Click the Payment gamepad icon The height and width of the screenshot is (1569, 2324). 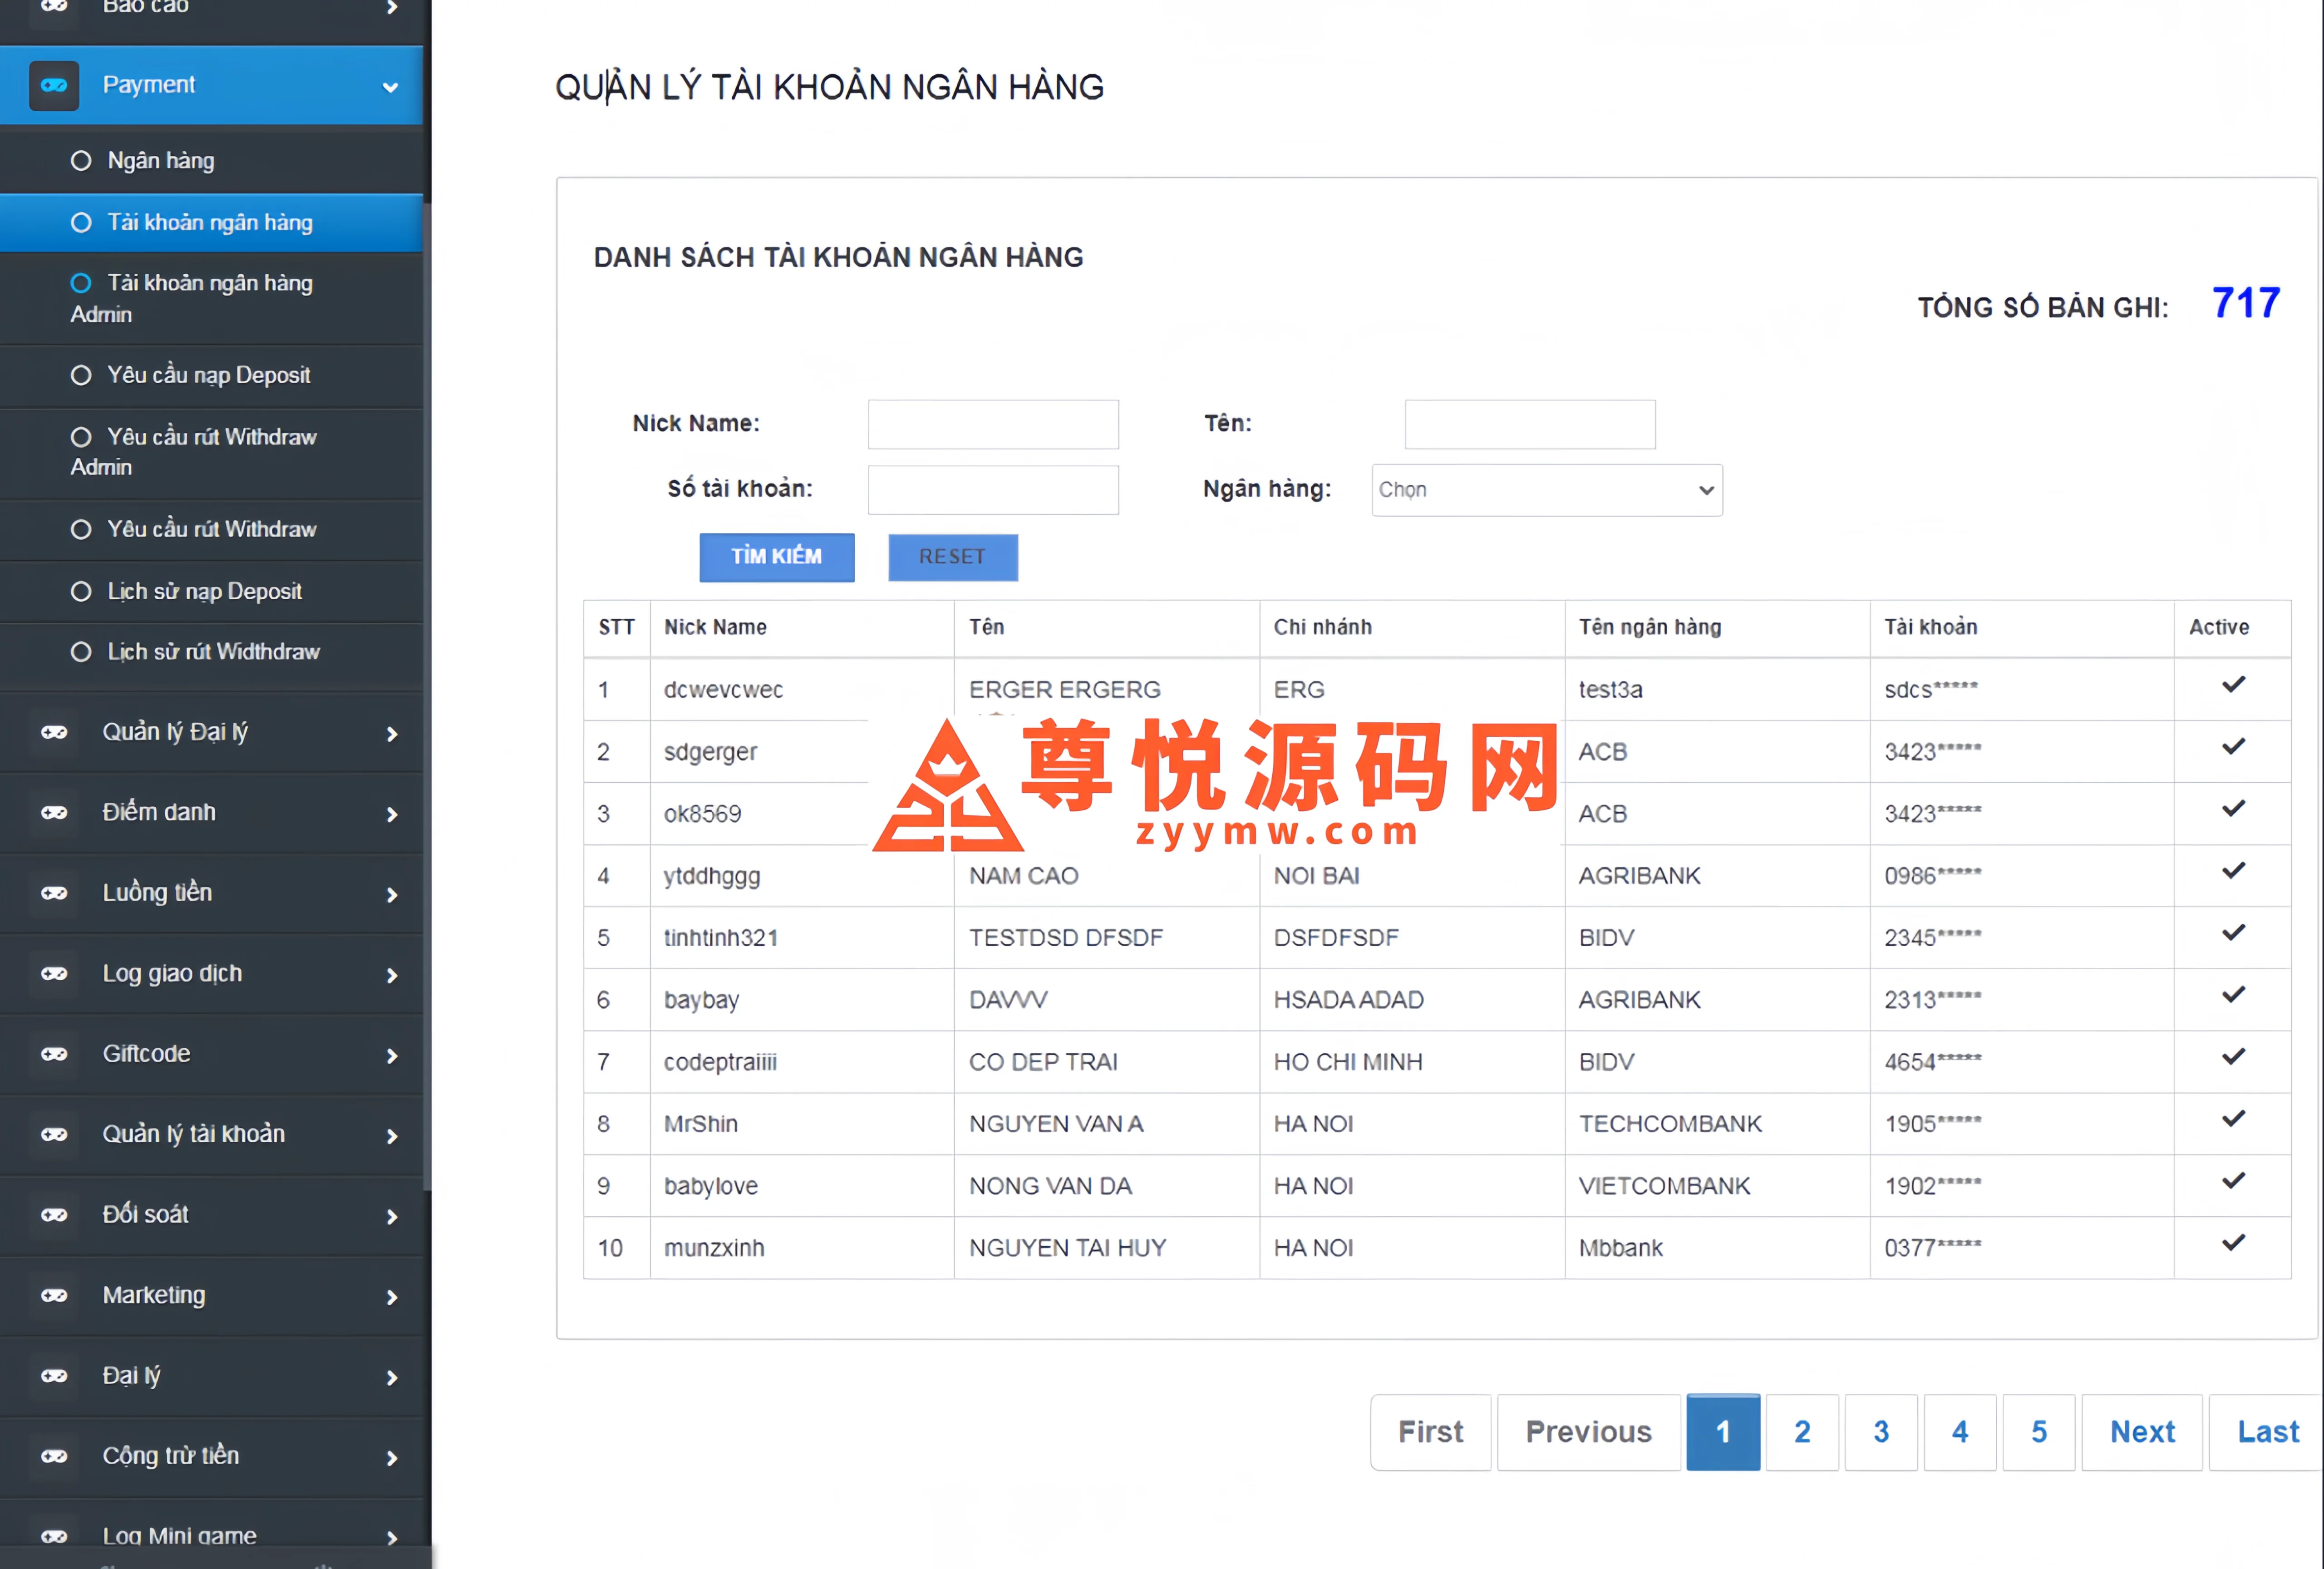(x=54, y=85)
